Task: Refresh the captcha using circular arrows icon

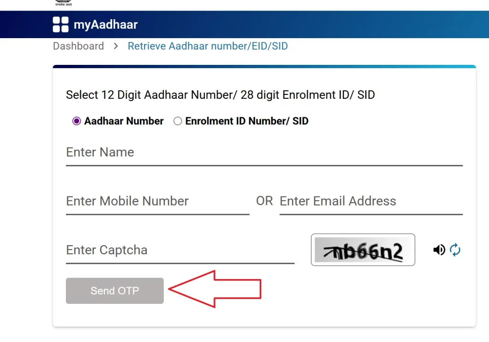Action: 455,249
